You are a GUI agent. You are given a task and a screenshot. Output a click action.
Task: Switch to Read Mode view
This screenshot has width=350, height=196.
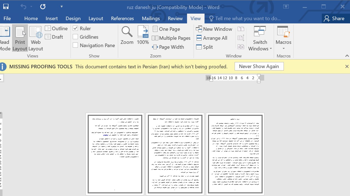pyautogui.click(x=5, y=38)
